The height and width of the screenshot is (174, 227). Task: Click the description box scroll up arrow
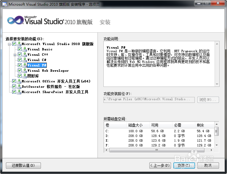(217, 44)
